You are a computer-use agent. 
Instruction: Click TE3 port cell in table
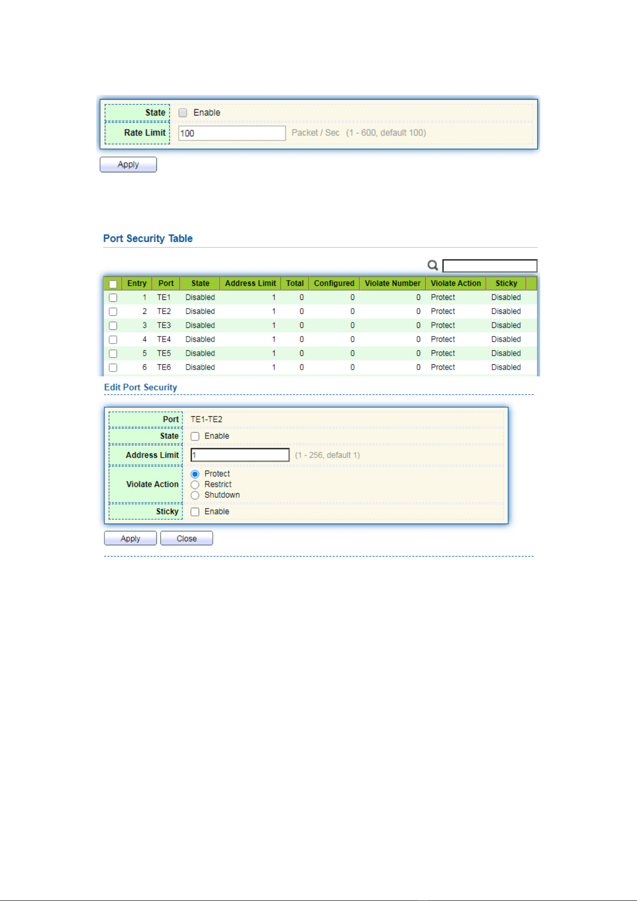(x=164, y=325)
